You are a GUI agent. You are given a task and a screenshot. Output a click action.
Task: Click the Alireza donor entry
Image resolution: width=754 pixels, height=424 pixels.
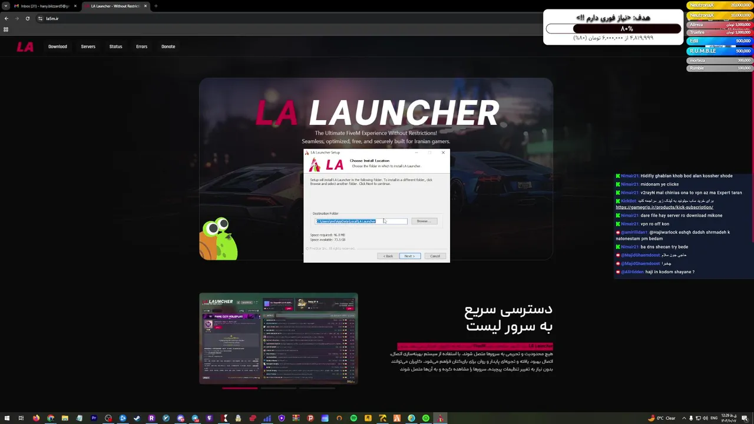click(x=719, y=25)
